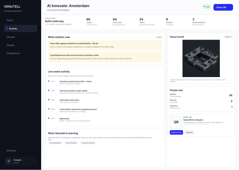The image size is (239, 170).
Task: Expand the Venue world panel
Action: pos(229,37)
